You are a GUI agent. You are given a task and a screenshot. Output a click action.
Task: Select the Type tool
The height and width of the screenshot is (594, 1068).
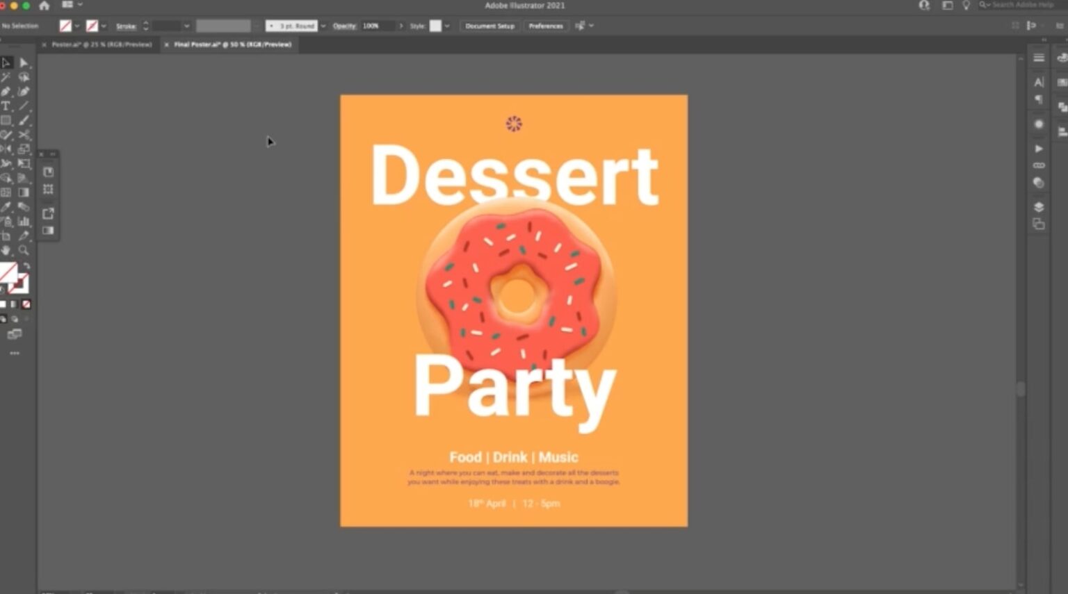(7, 104)
